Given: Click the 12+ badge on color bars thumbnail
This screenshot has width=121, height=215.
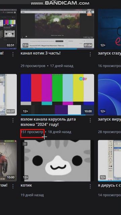Looking at the screenshot, I should [x=26, y=111].
